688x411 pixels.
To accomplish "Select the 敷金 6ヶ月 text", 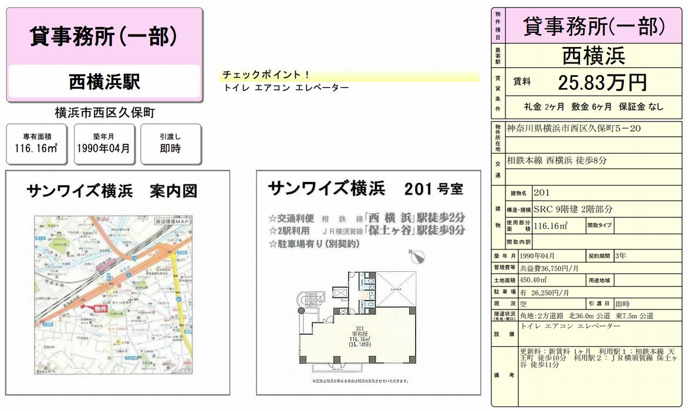I will coord(591,107).
